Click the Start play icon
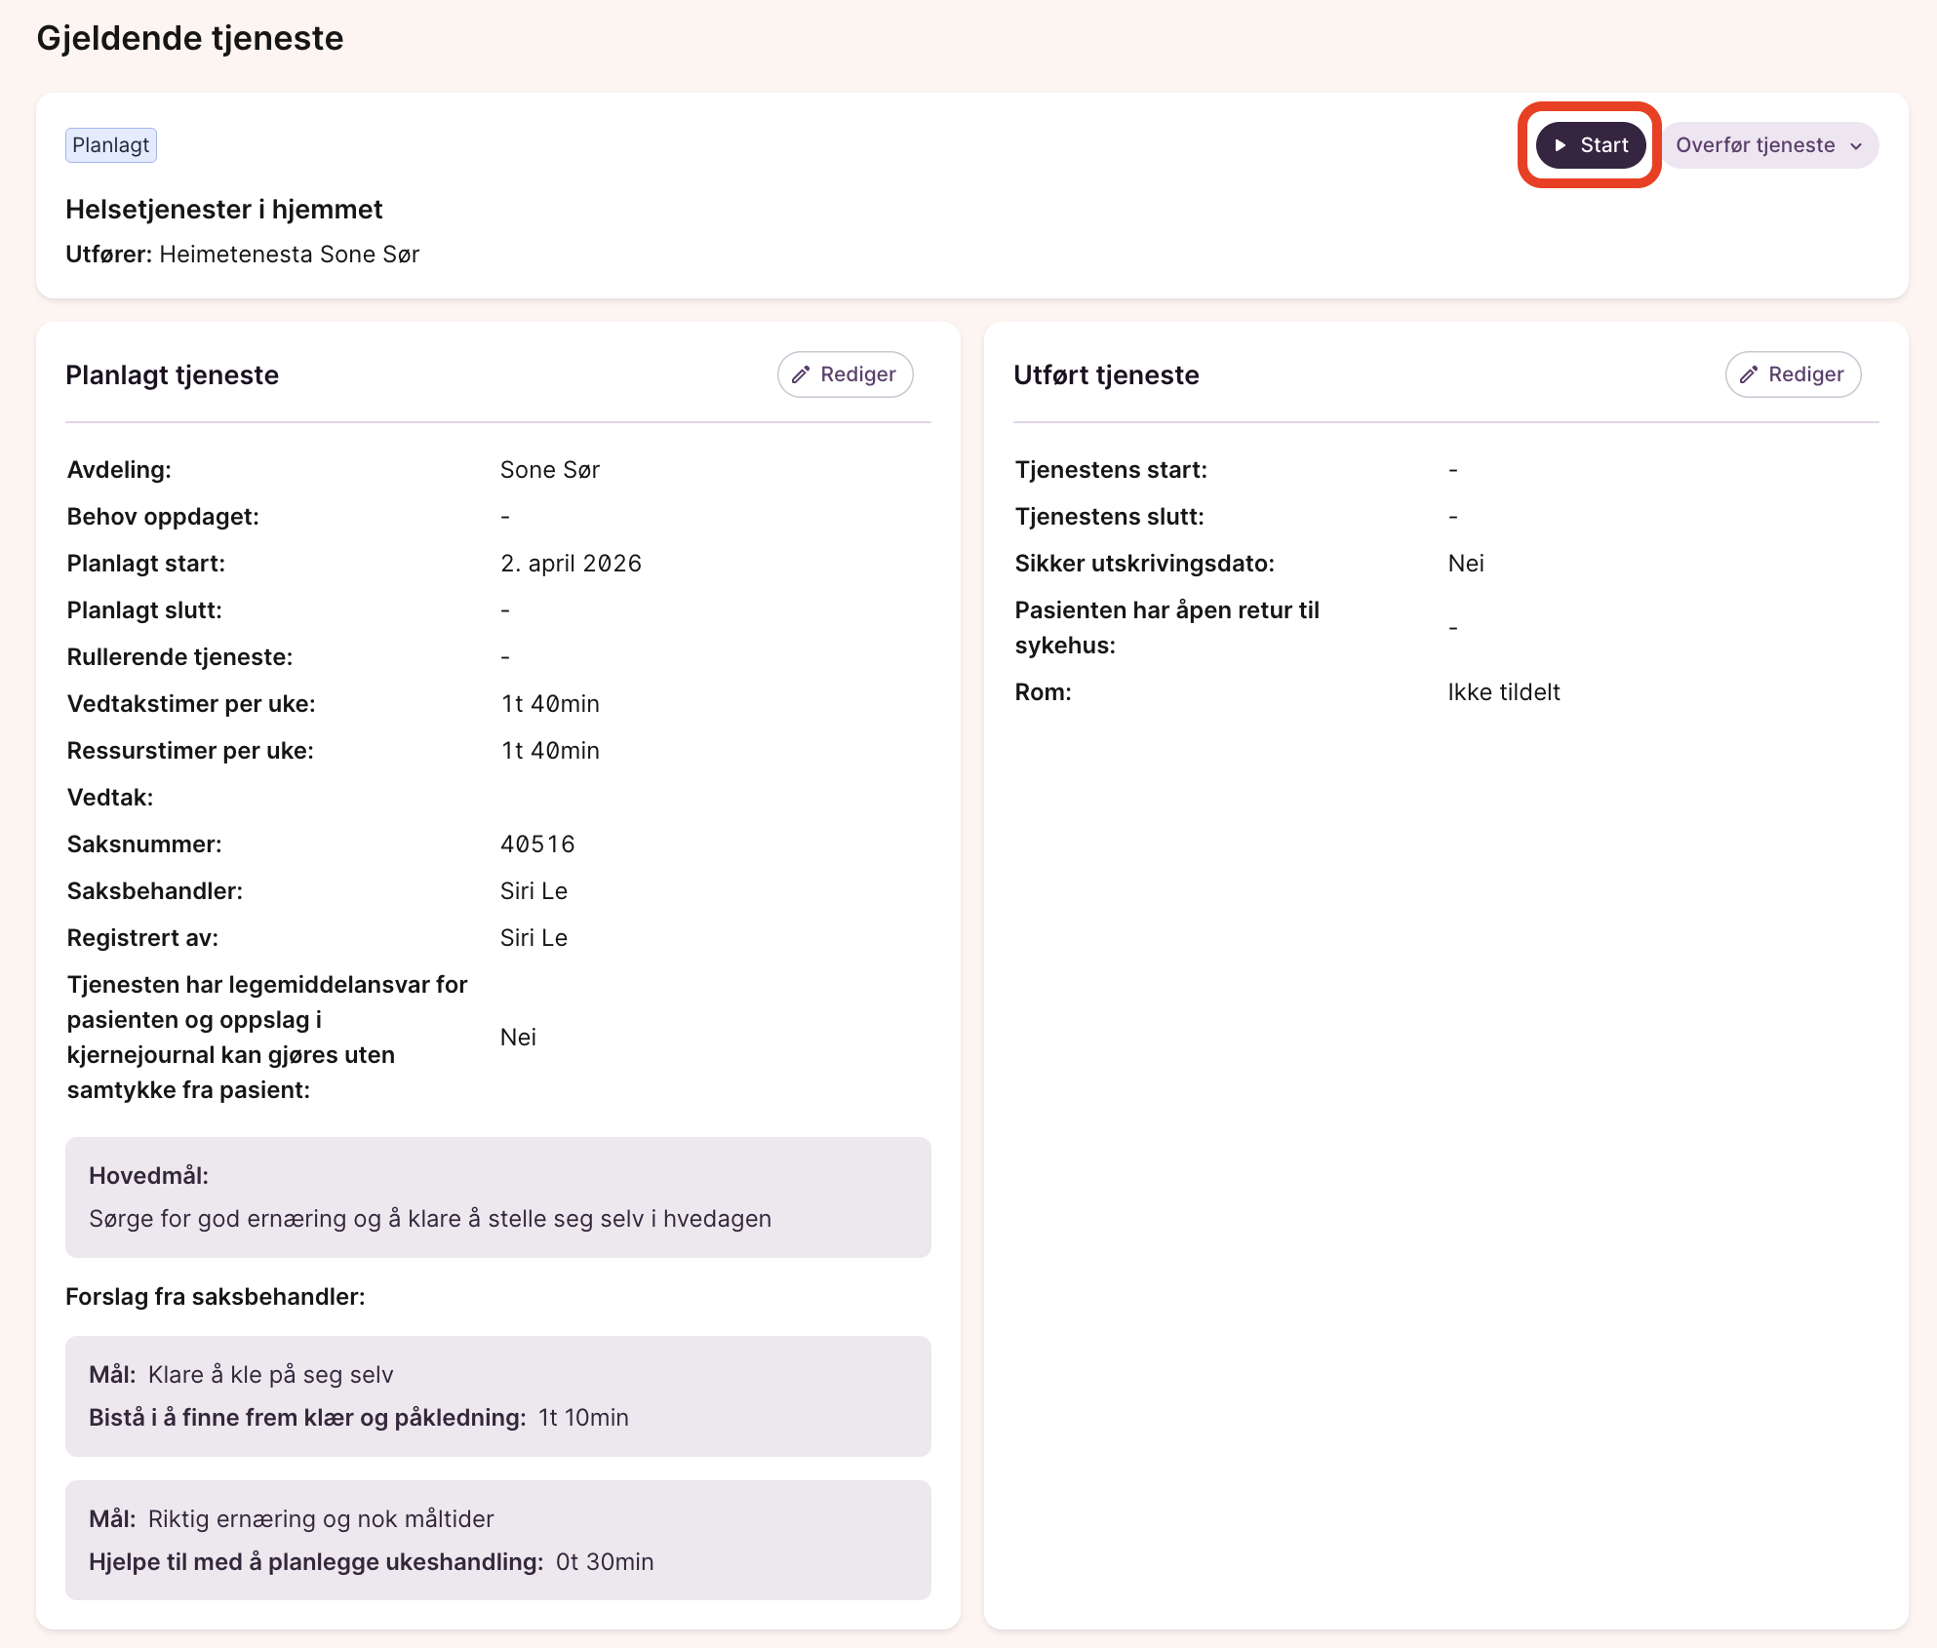1937x1648 pixels. pyautogui.click(x=1561, y=145)
